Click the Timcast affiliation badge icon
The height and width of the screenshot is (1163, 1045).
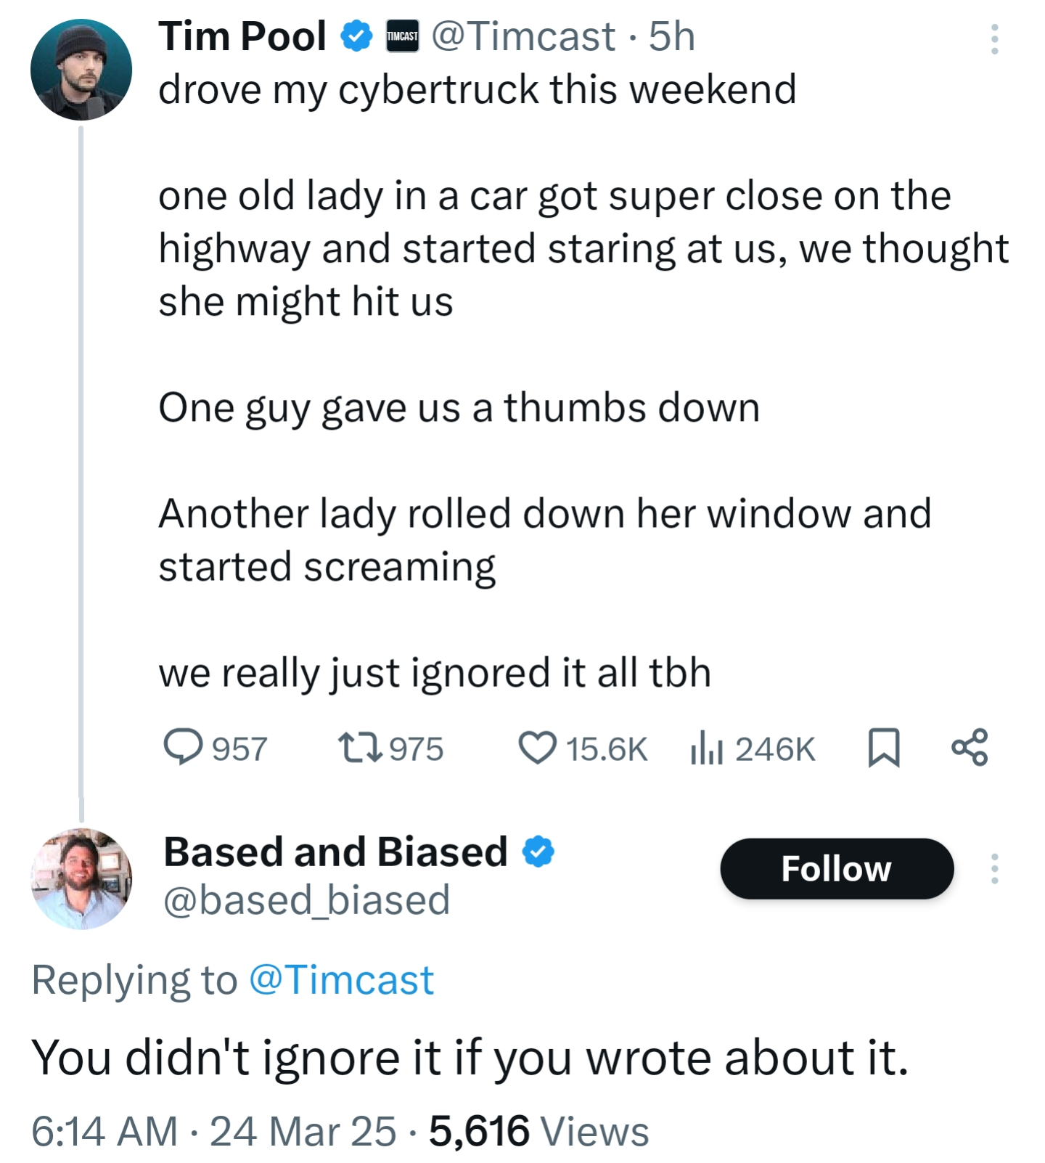point(402,36)
